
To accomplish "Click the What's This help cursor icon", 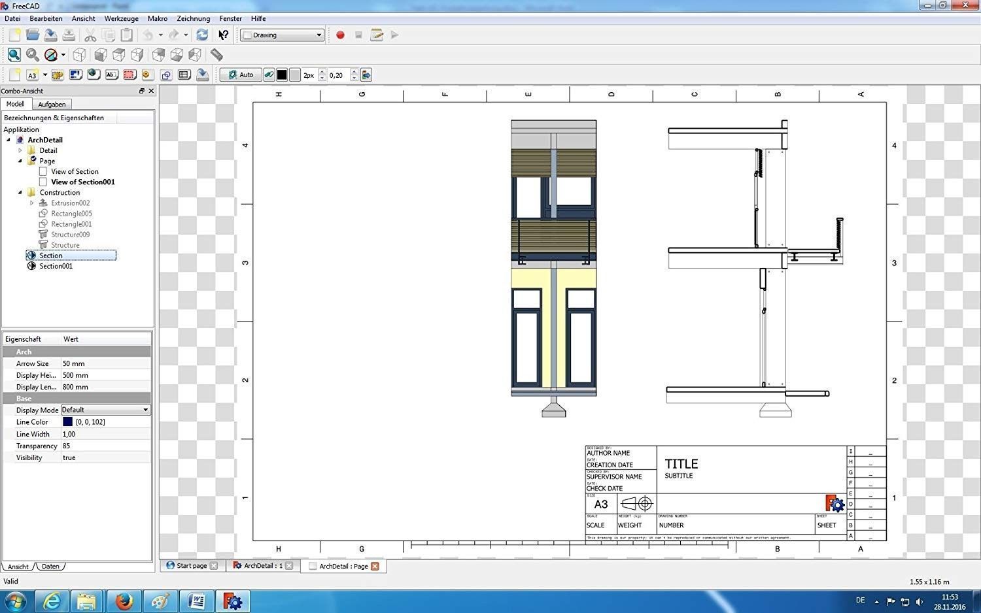I will [x=224, y=35].
